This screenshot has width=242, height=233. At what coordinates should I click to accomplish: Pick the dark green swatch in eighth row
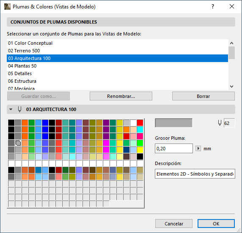tap(66, 170)
